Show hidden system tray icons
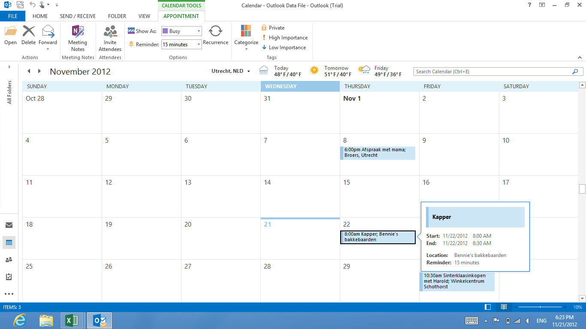Viewport: 586px width, 329px height. tap(486, 321)
